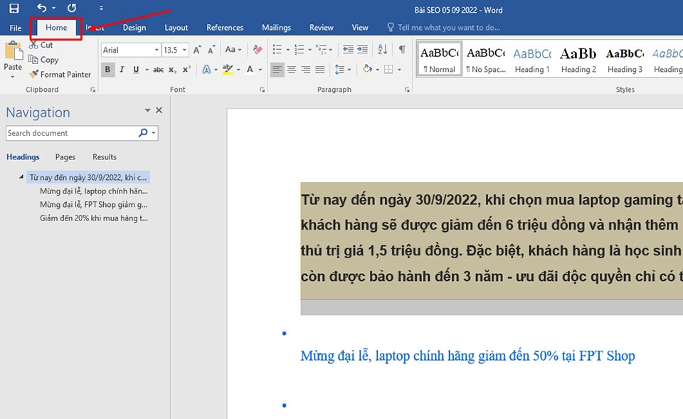Click the Save icon in the quick access toolbar
This screenshot has width=683, height=419.
pos(14,9)
